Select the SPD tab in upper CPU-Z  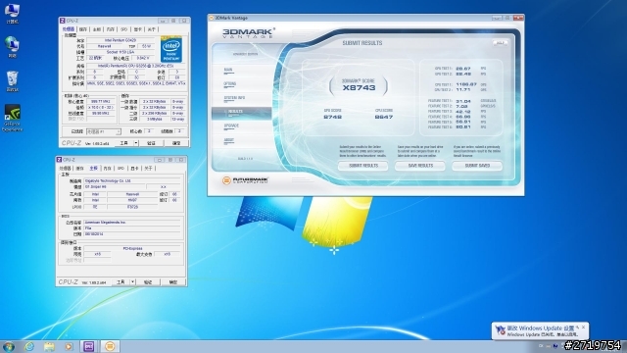pyautogui.click(x=124, y=29)
